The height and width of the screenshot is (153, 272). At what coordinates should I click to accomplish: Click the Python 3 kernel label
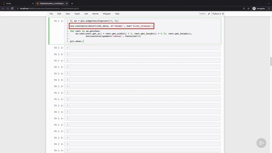[217, 14]
